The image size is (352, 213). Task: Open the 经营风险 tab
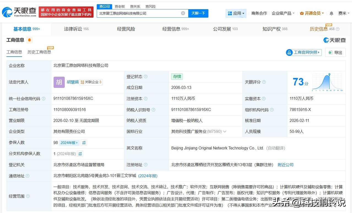pyautogui.click(x=126, y=29)
